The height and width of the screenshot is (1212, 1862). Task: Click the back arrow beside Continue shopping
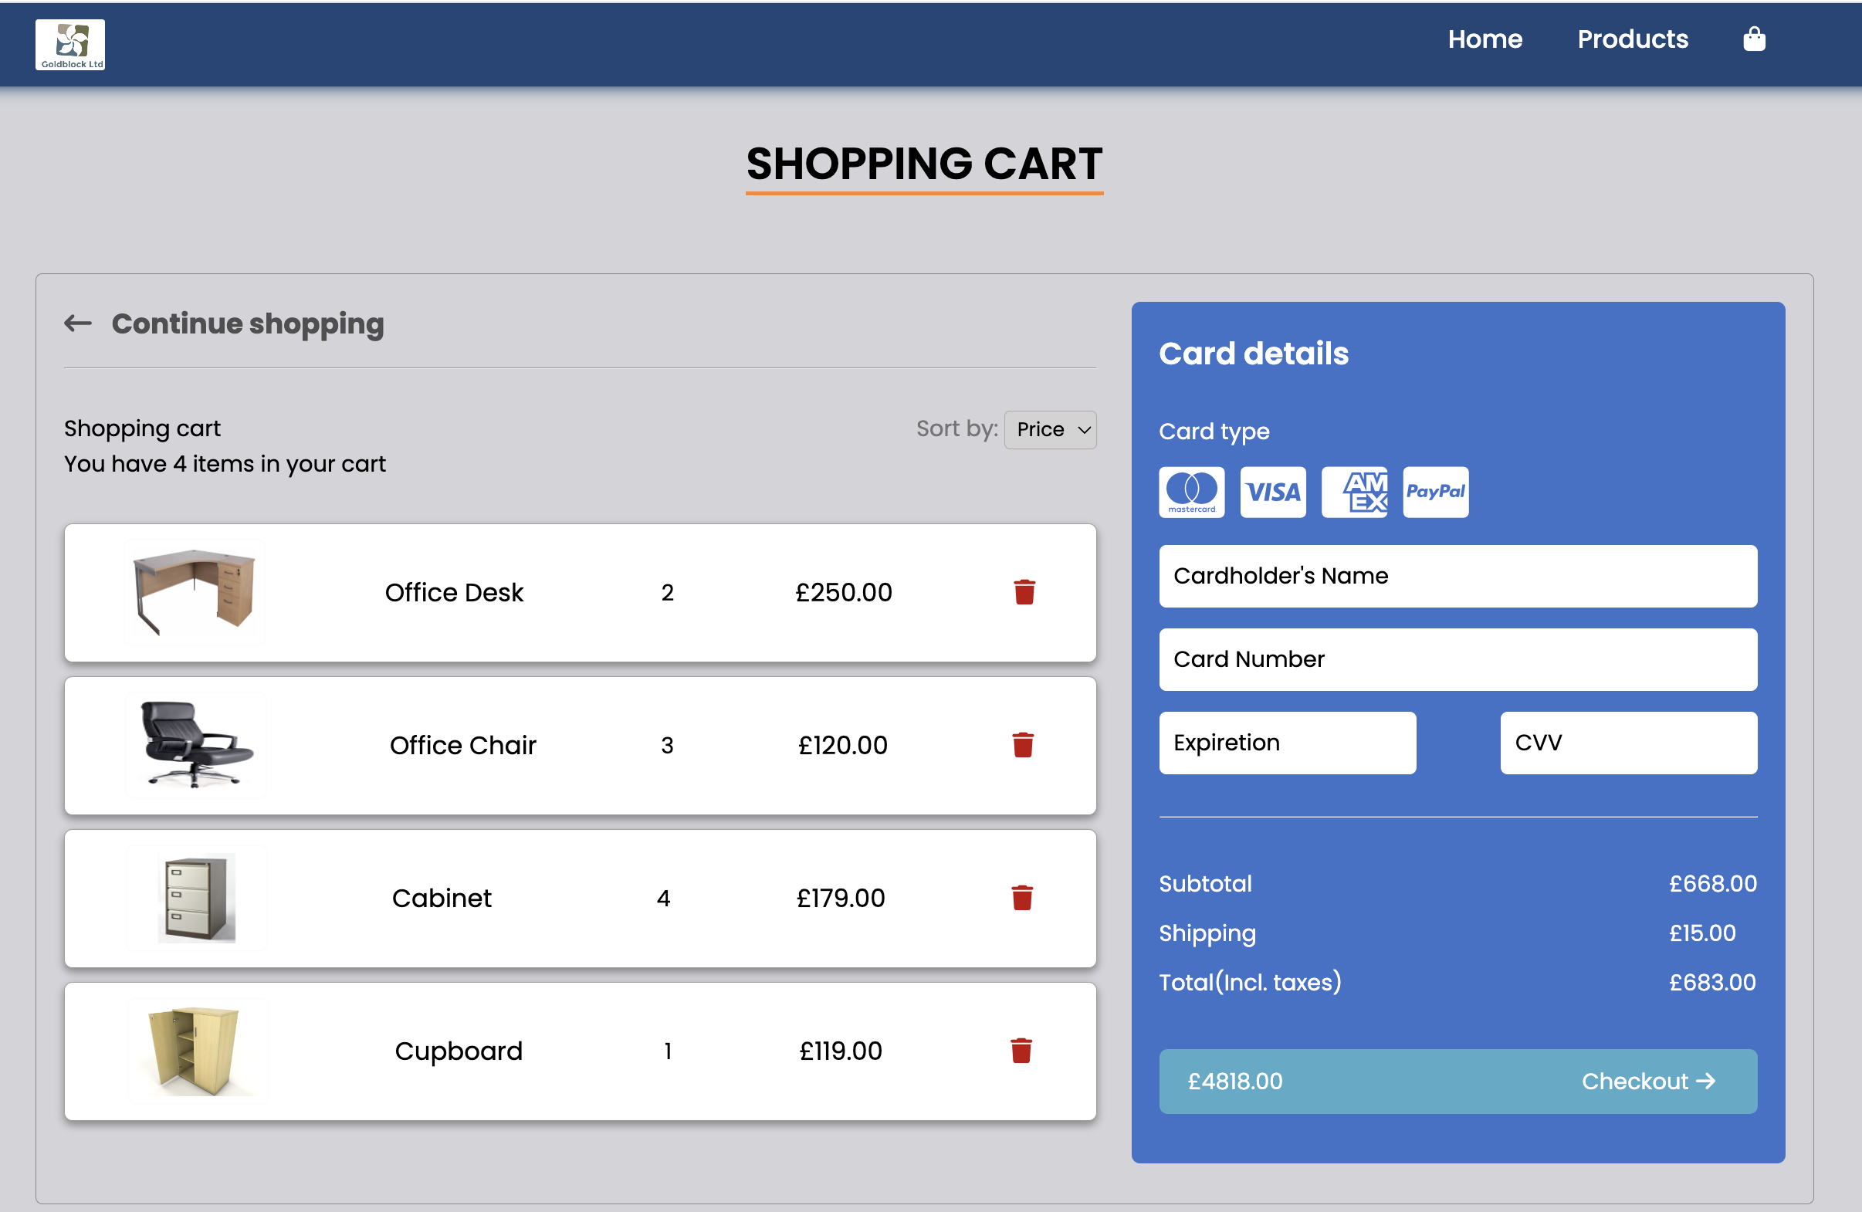pos(78,323)
